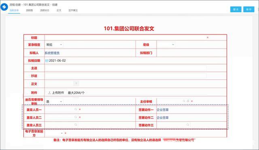Click search icon in 盖章人员一 field
This screenshot has height=150, width=259.
pyautogui.click(x=76, y=109)
